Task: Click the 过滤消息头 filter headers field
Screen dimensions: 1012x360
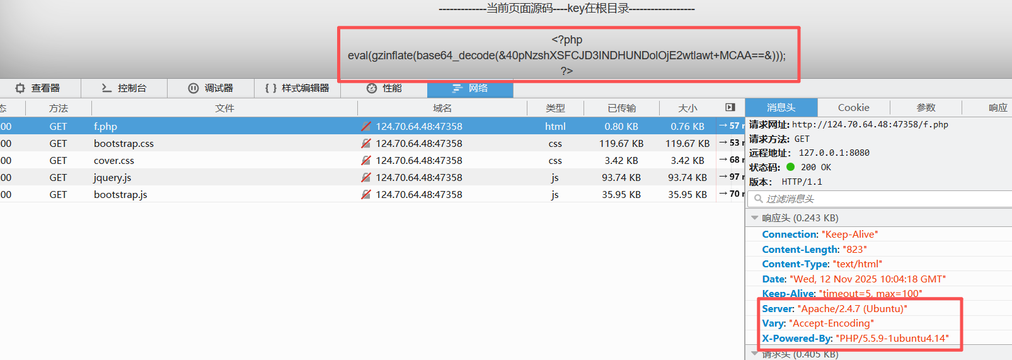Action: click(x=882, y=199)
